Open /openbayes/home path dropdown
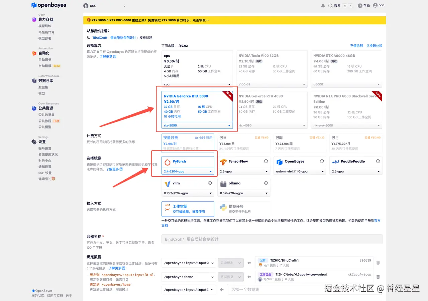Screen dimensions: 428x301 coord(189,277)
